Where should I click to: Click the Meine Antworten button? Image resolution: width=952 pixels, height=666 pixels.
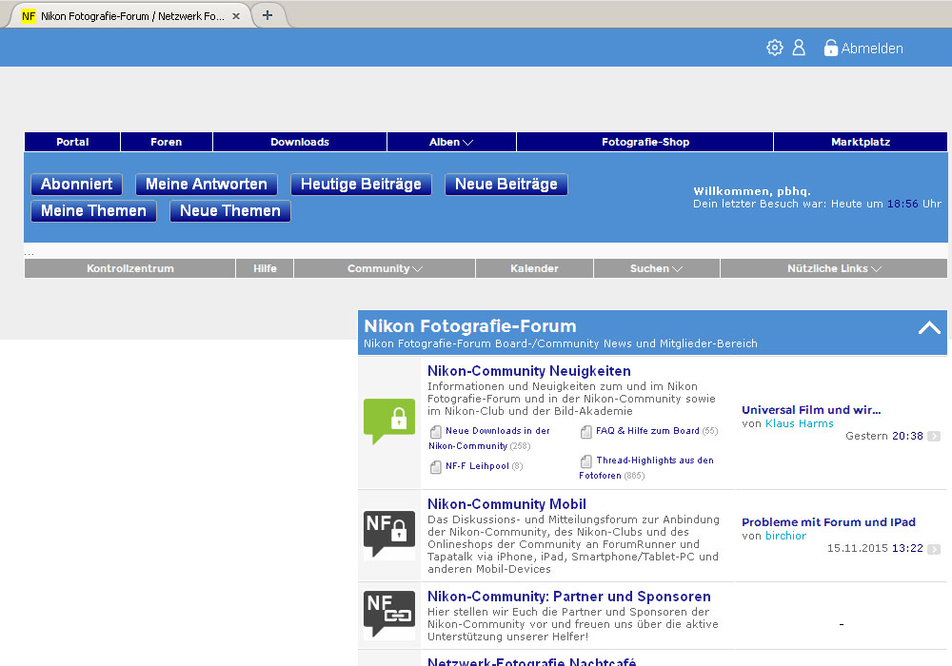coord(207,185)
